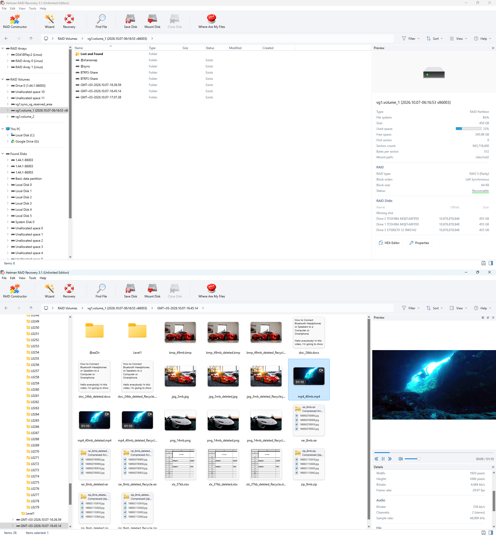
Task: Launch the Wizard in top toolbar
Action: pyautogui.click(x=49, y=21)
